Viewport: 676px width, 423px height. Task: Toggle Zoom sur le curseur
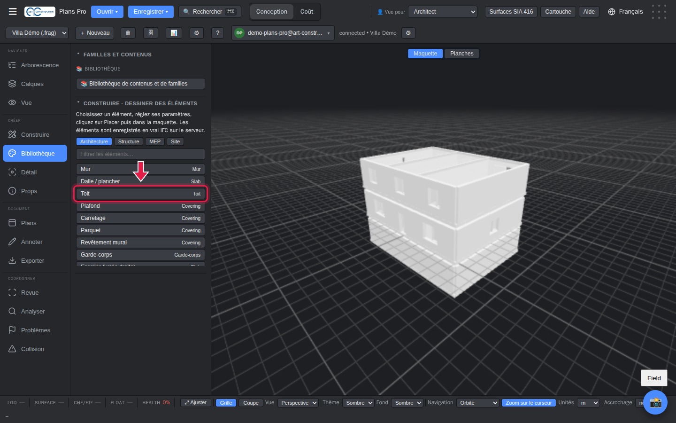(x=529, y=403)
